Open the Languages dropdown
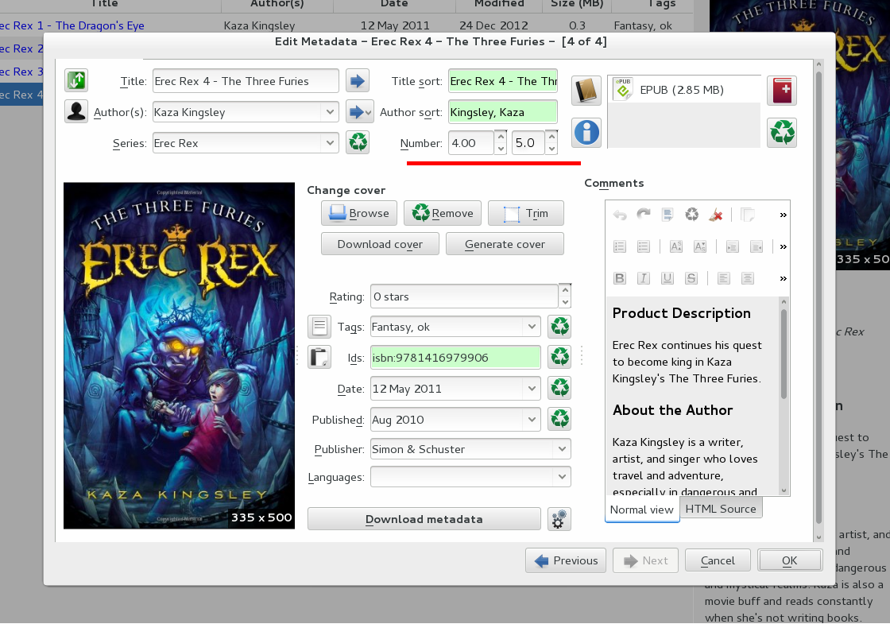Image resolution: width=890 pixels, height=624 pixels. [x=562, y=477]
